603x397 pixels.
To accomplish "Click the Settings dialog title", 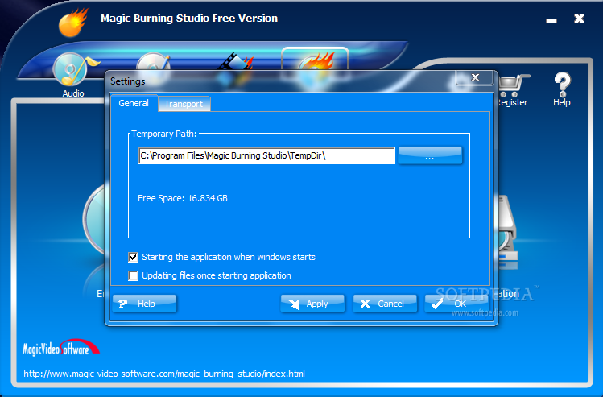I will [128, 81].
